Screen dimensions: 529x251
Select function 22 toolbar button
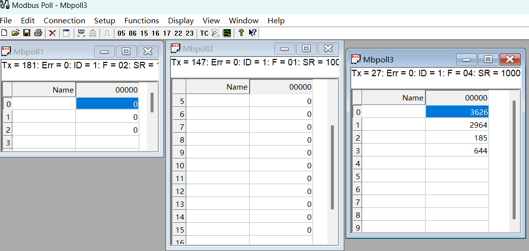point(178,33)
